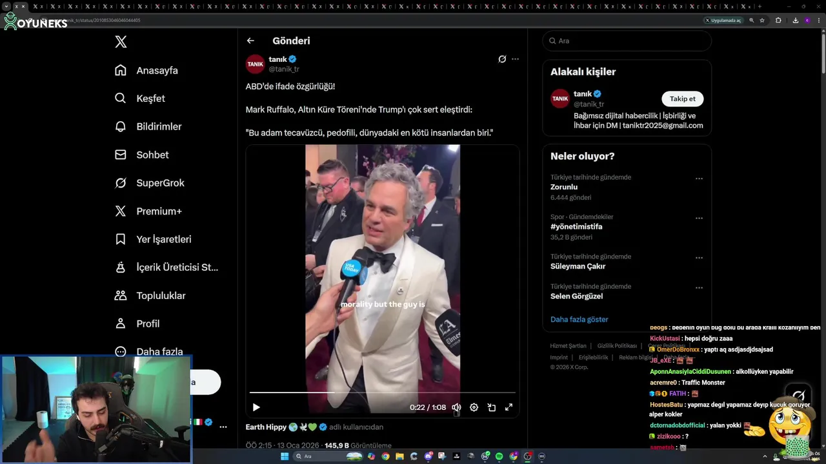Click the Grok explain icon on the post
The height and width of the screenshot is (464, 826).
coord(502,59)
